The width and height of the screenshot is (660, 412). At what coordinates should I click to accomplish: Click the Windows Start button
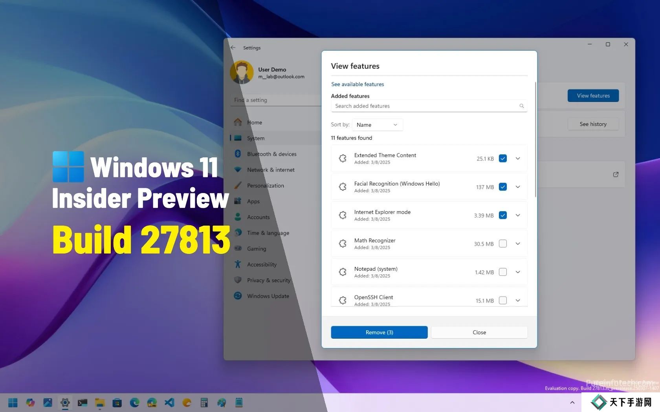click(13, 403)
